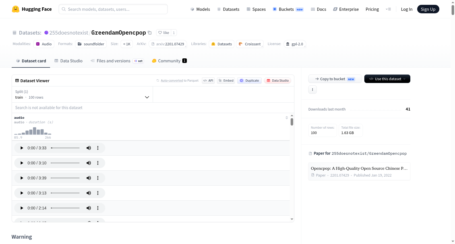Click the Duplicate button
The width and height of the screenshot is (455, 244).
[249, 80]
